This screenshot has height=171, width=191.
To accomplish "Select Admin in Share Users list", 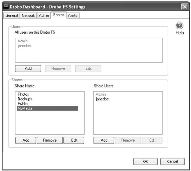I will (x=101, y=94).
